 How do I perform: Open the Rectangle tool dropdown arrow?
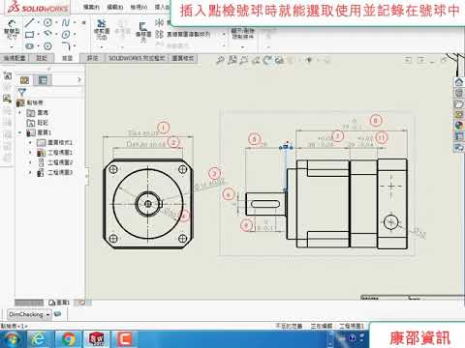pos(39,34)
